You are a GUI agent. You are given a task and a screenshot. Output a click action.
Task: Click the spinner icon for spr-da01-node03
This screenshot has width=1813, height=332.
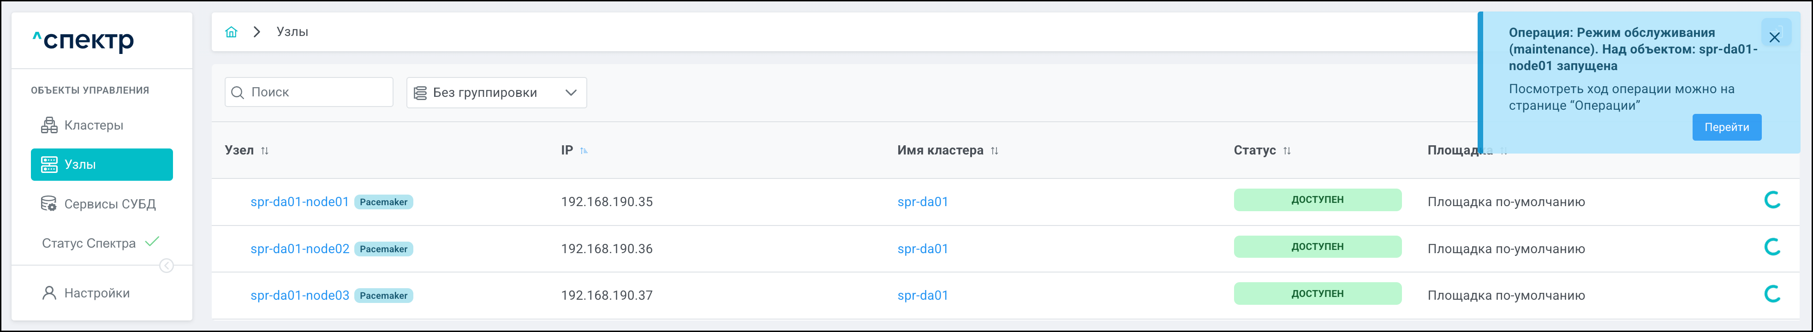coord(1771,294)
